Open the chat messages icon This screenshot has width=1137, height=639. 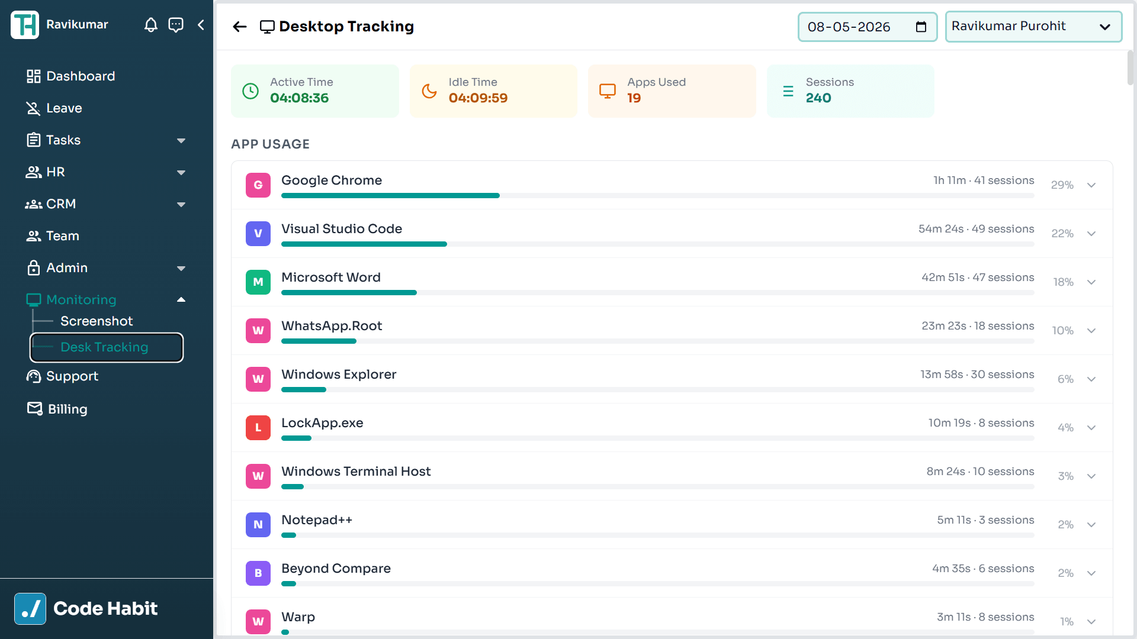pyautogui.click(x=176, y=25)
